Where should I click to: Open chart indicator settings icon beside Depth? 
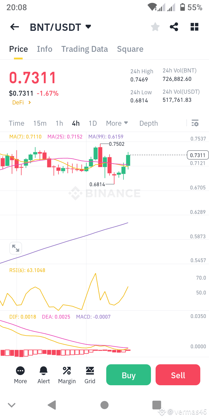tap(195, 123)
